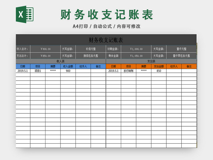The height and width of the screenshot is (160, 213).
Task: Click the expense amount 850 cell
Action: [x=159, y=71]
